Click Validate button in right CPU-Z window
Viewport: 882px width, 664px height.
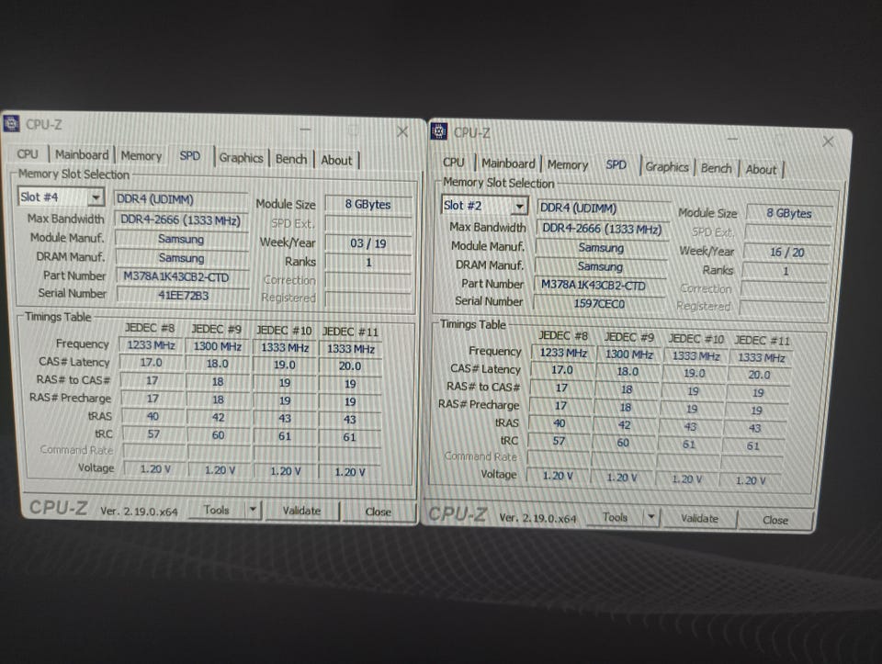click(700, 518)
